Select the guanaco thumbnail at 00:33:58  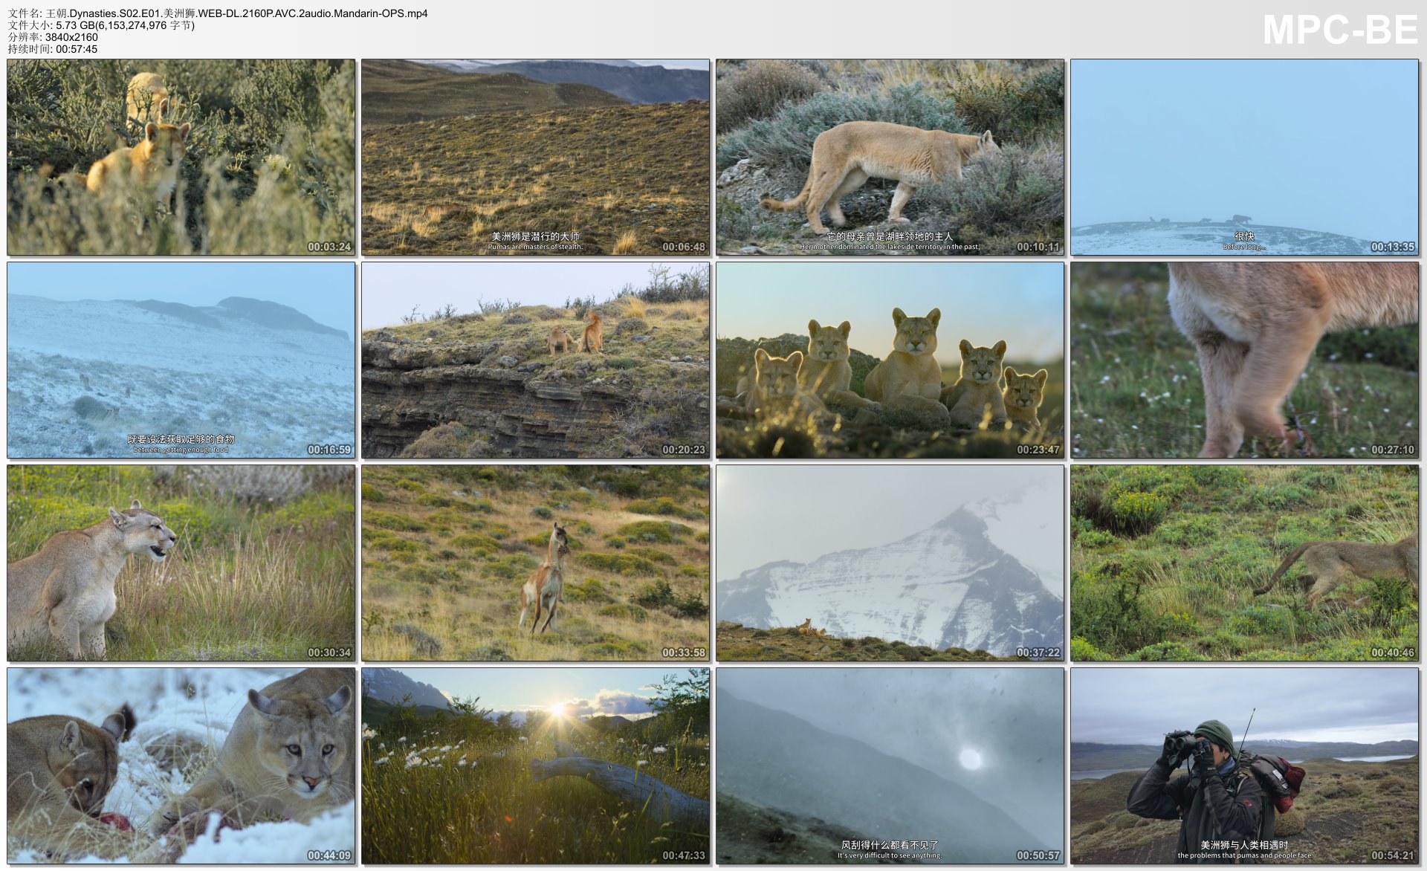click(535, 563)
